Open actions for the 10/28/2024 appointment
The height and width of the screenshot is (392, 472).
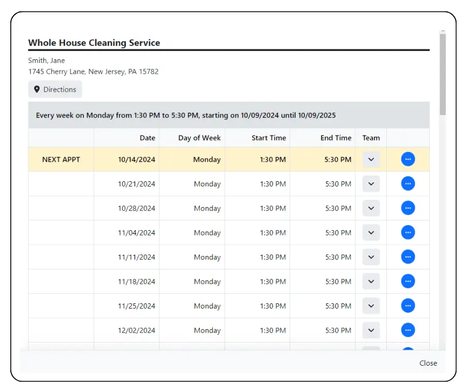pyautogui.click(x=408, y=208)
